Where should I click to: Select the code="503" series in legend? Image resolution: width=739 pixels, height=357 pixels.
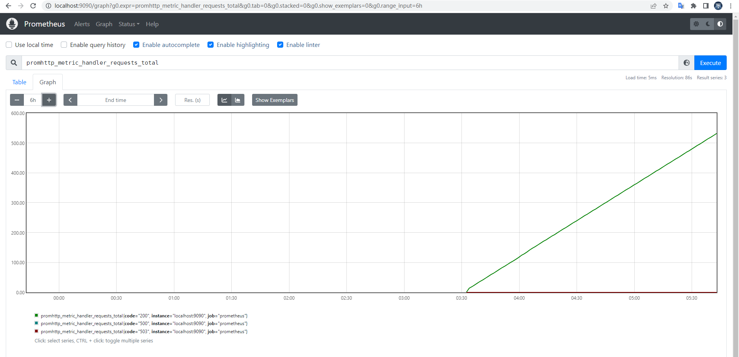tap(144, 332)
